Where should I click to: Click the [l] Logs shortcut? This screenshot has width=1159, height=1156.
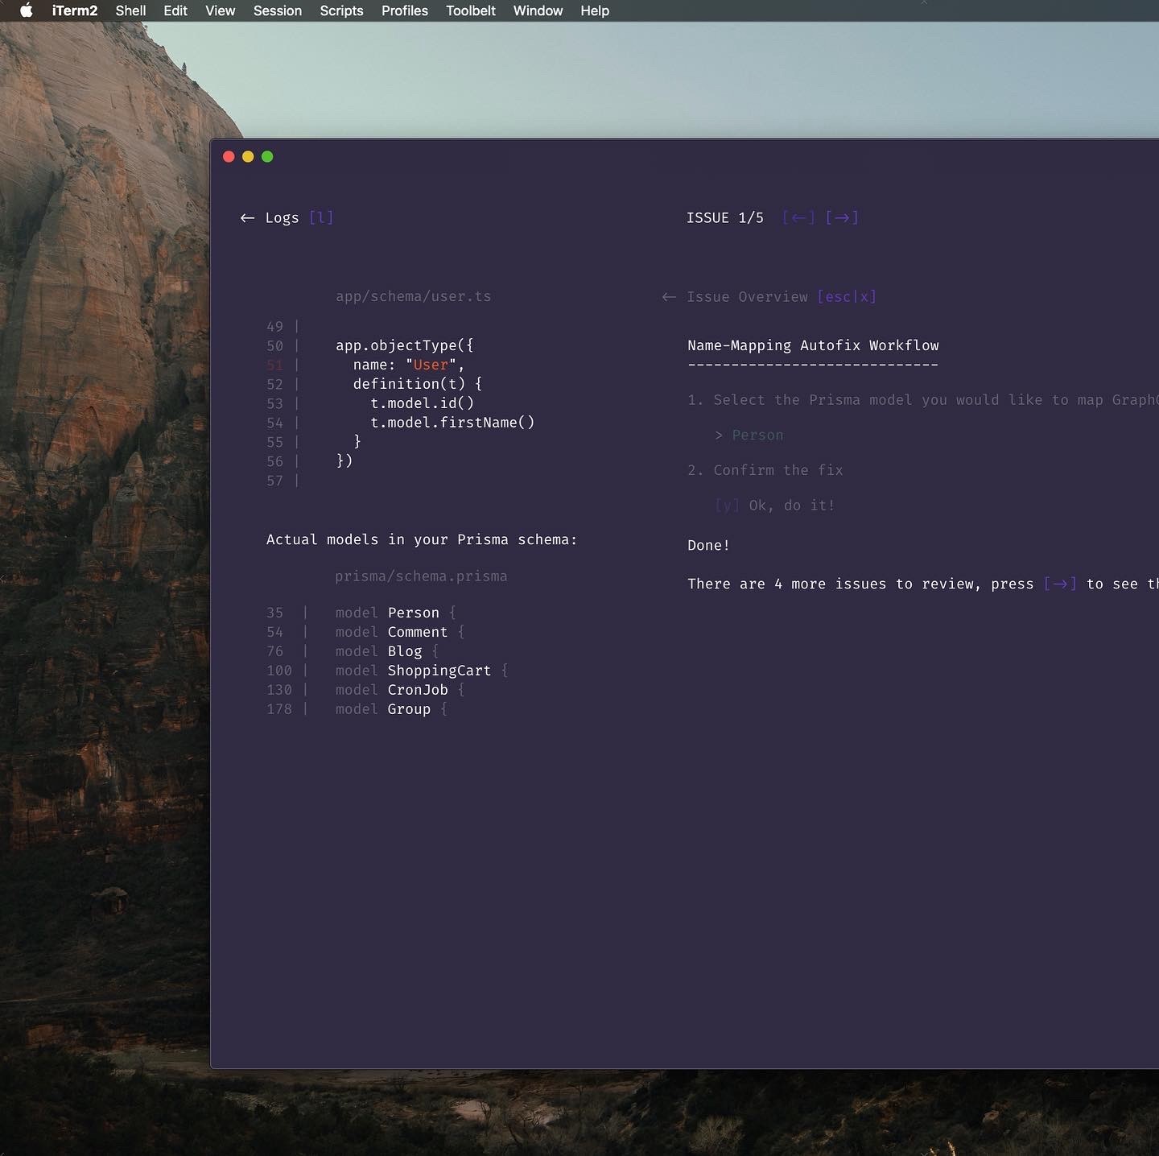pos(321,218)
